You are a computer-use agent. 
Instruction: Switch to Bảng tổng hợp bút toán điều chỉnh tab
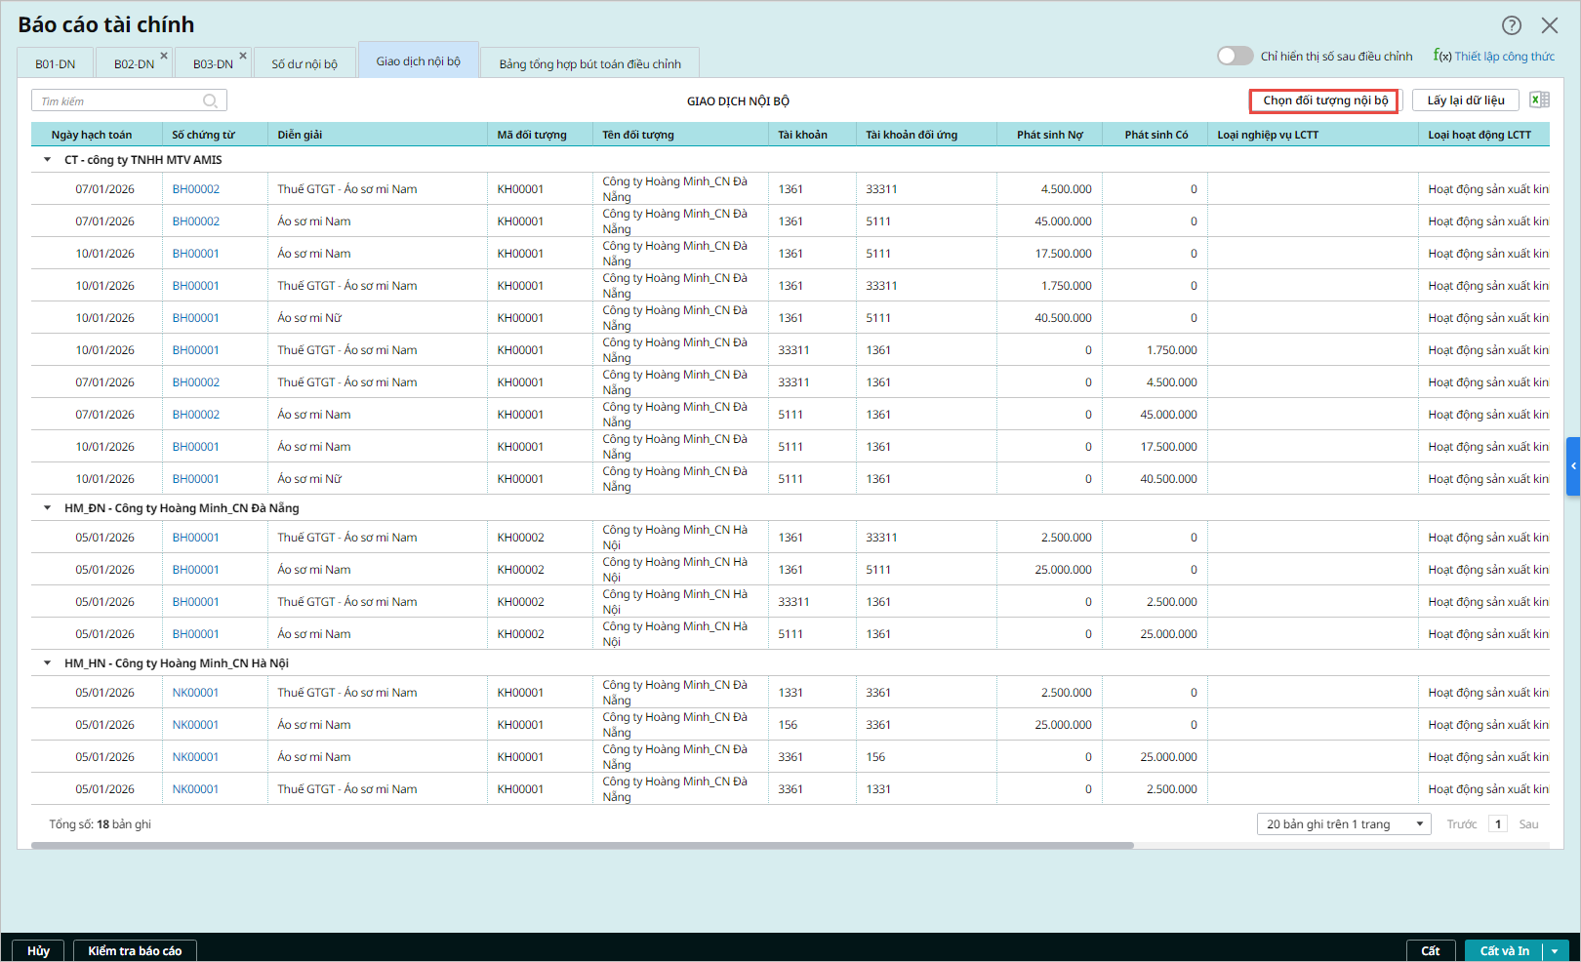click(589, 64)
